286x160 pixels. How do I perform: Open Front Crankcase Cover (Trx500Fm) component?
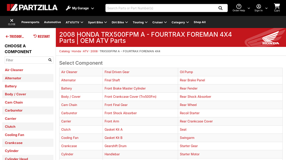pos(130,97)
